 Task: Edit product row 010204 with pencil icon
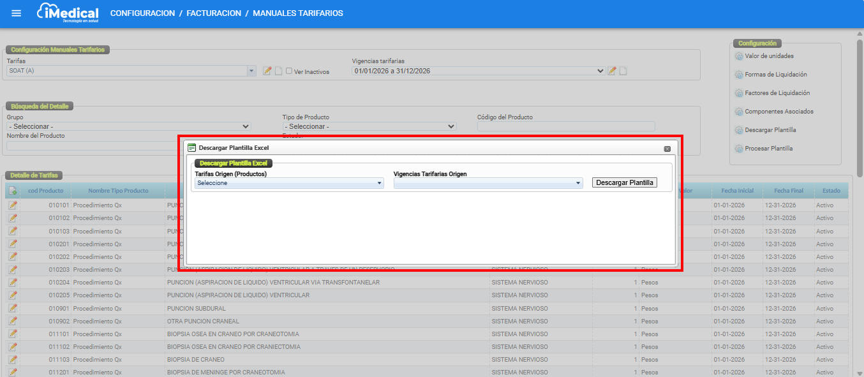coord(12,283)
